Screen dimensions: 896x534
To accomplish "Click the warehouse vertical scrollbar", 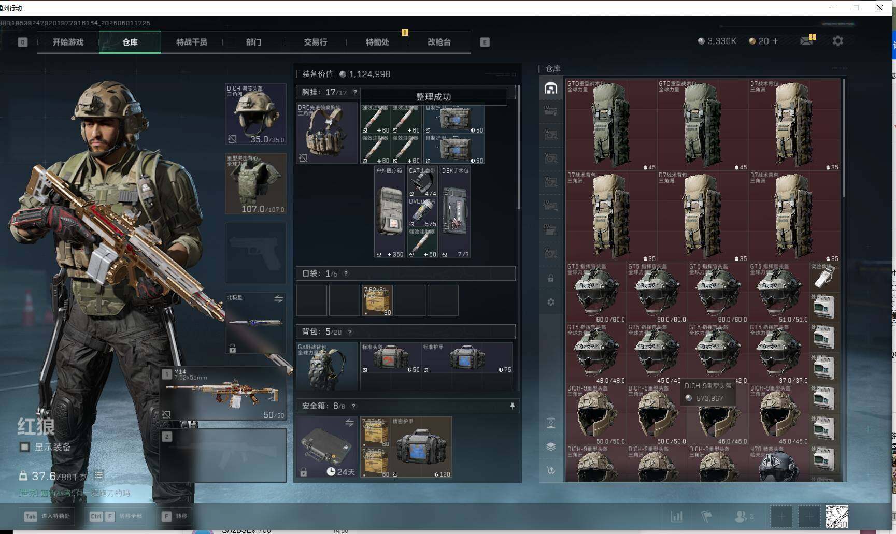I will coord(843,138).
